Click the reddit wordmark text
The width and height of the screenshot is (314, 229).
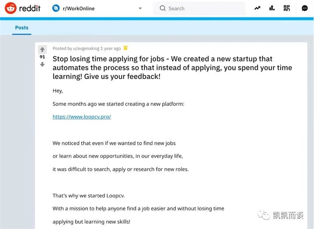[x=30, y=8]
